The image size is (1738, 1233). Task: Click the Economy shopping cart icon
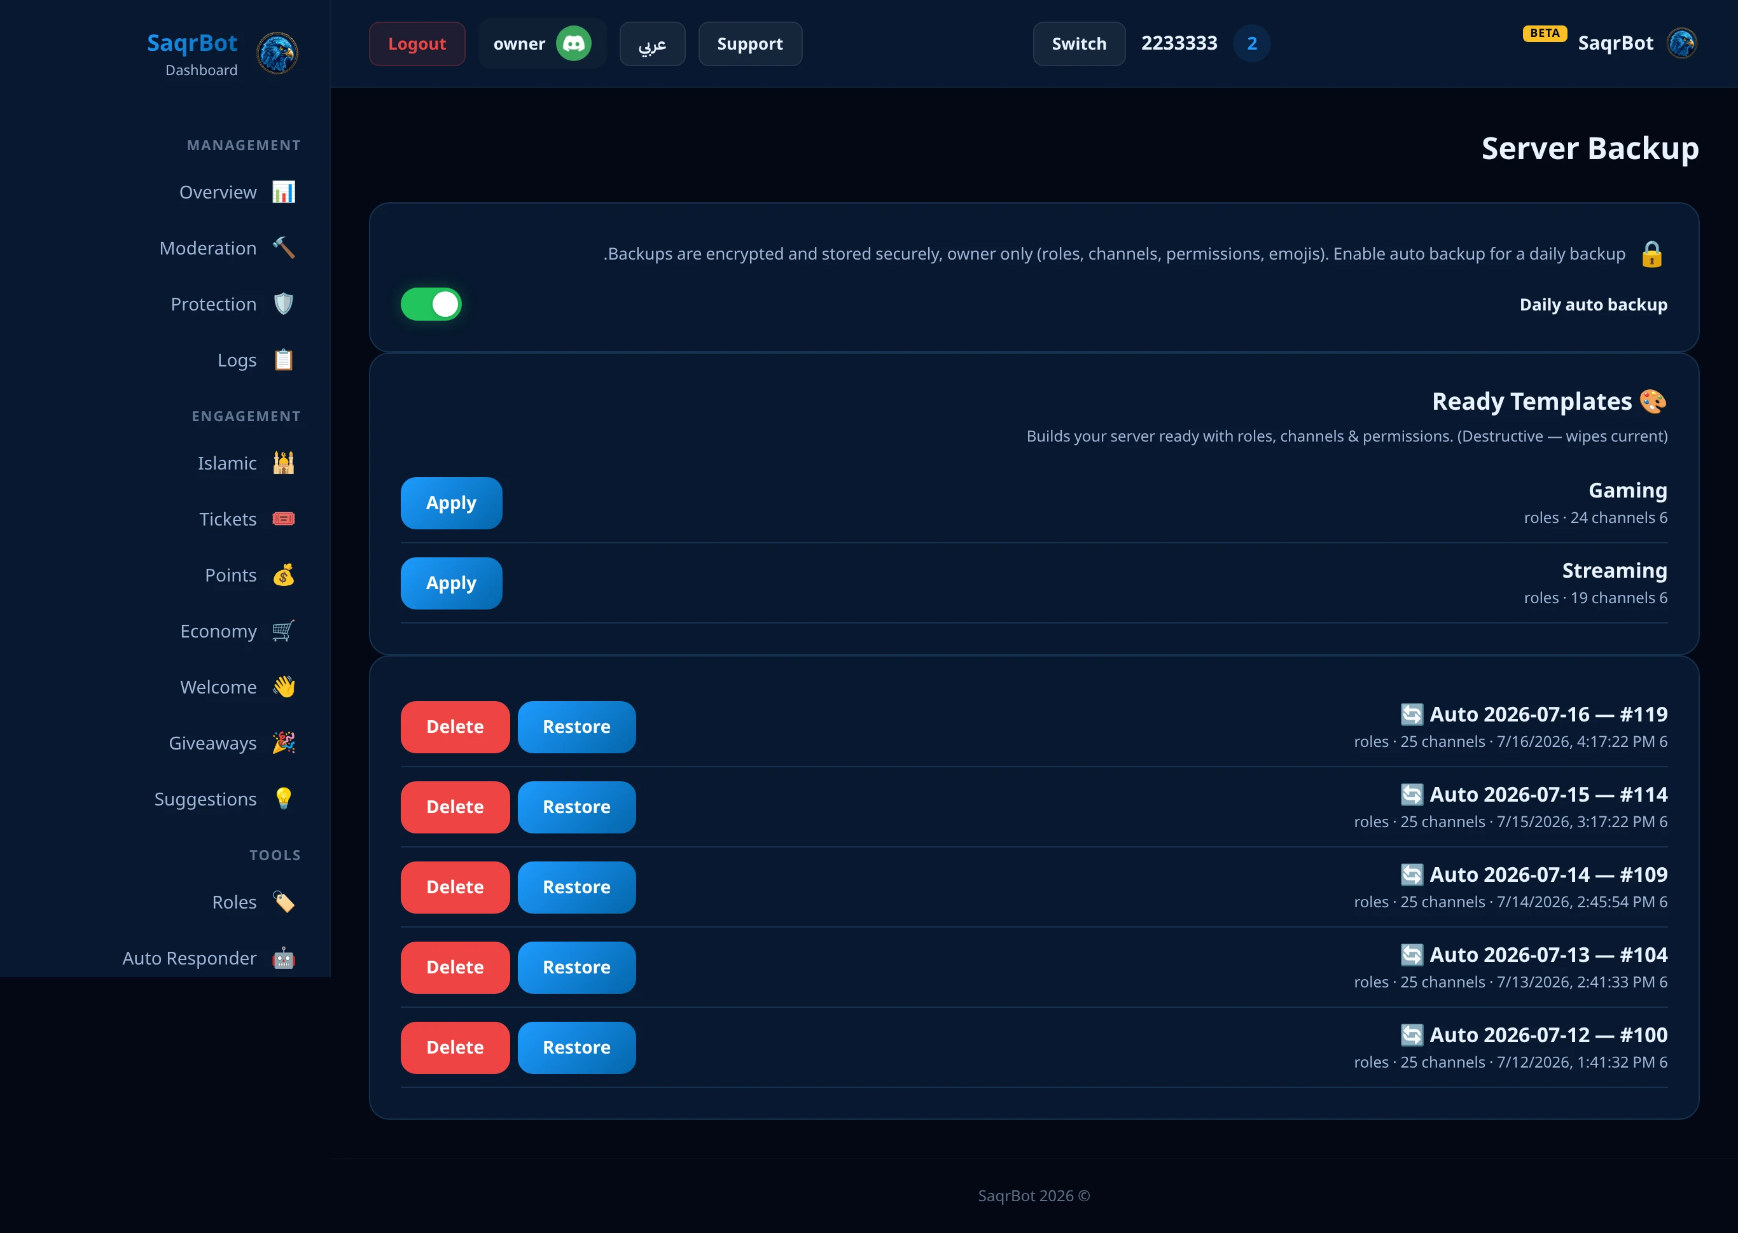(284, 631)
